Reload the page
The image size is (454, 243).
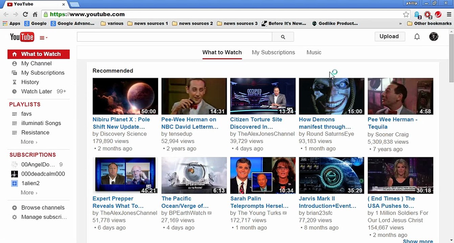pos(25,14)
